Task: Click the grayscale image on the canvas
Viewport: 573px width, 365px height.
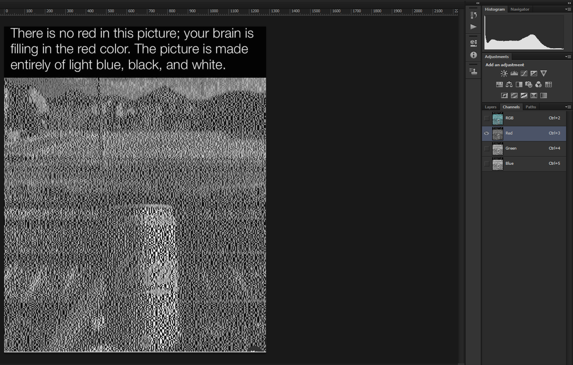Action: coord(135,215)
